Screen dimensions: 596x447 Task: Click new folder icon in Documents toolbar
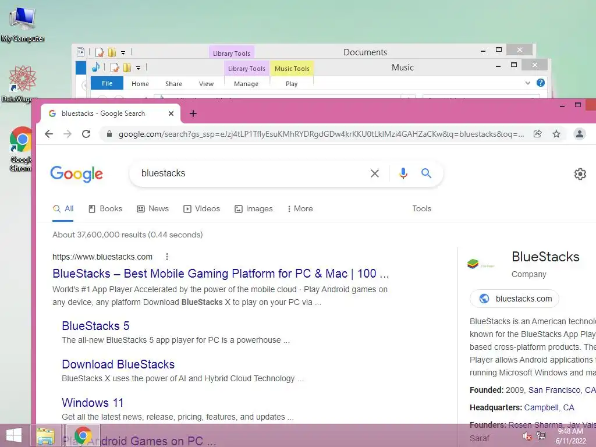point(112,52)
